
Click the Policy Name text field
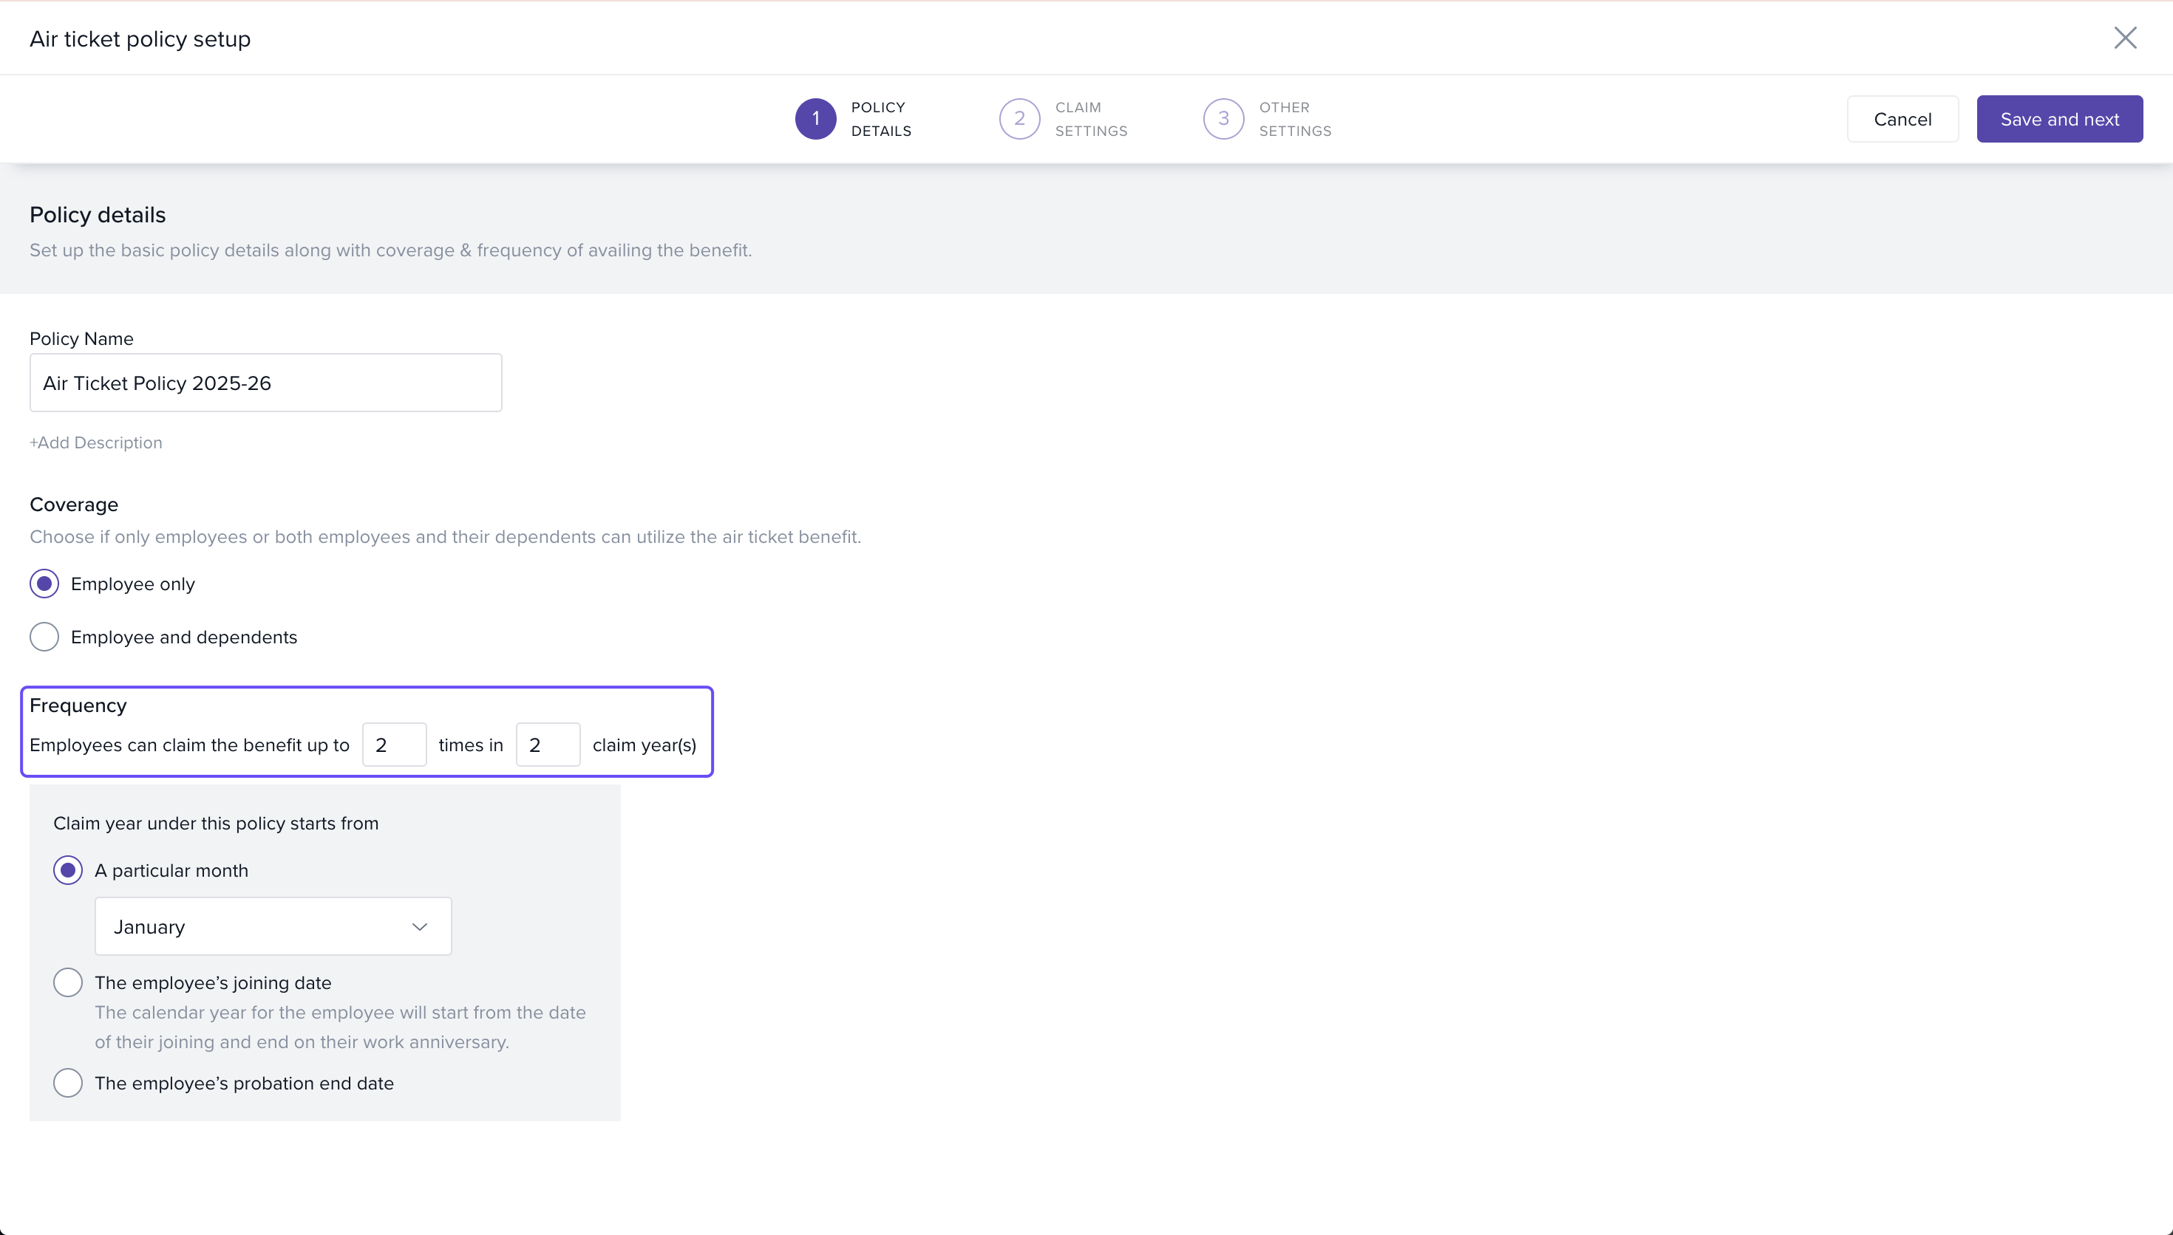tap(265, 383)
